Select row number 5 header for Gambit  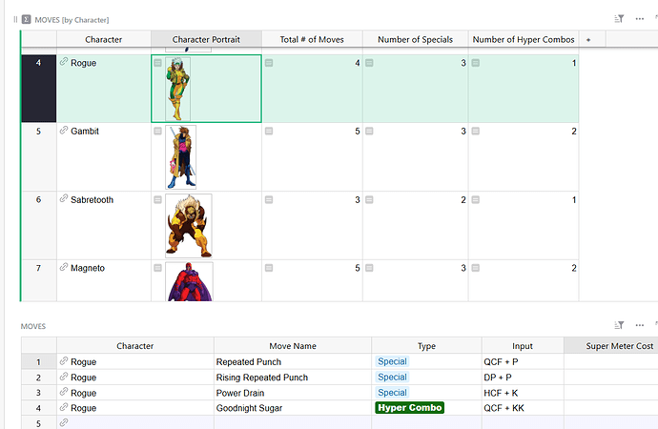point(38,157)
